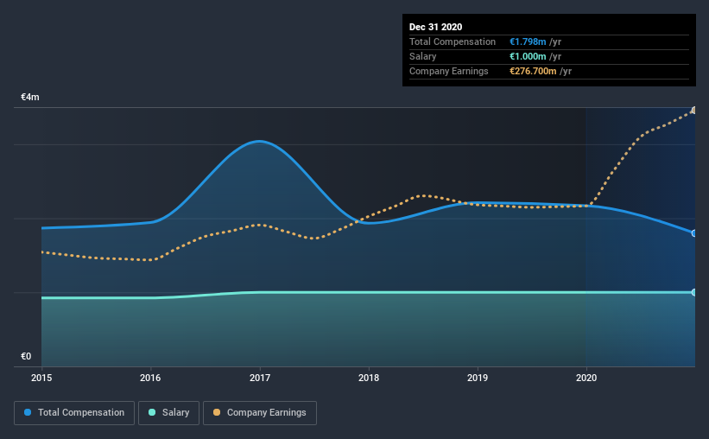Toggle the Total Compensation legend button
The image size is (709, 439).
pyautogui.click(x=74, y=413)
